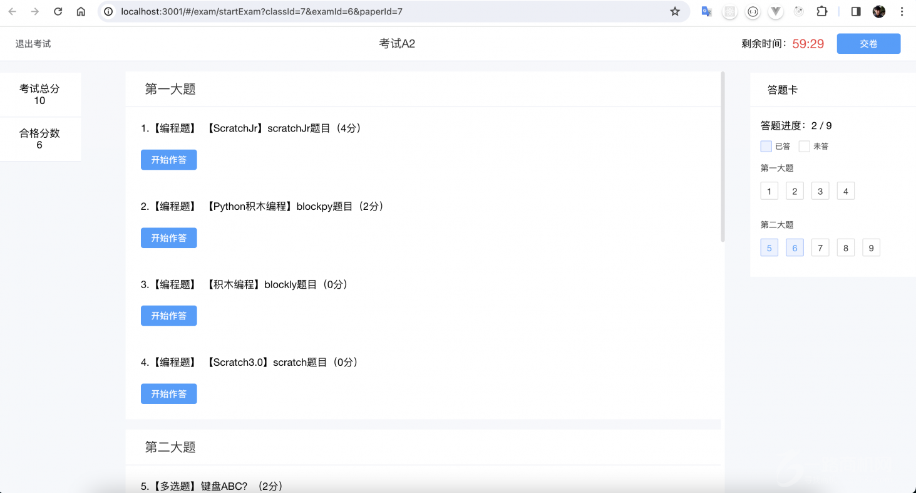Click site info icon in address bar

[x=108, y=11]
